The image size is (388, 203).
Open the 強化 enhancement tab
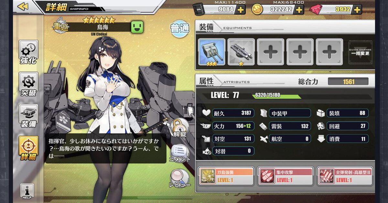pos(29,53)
